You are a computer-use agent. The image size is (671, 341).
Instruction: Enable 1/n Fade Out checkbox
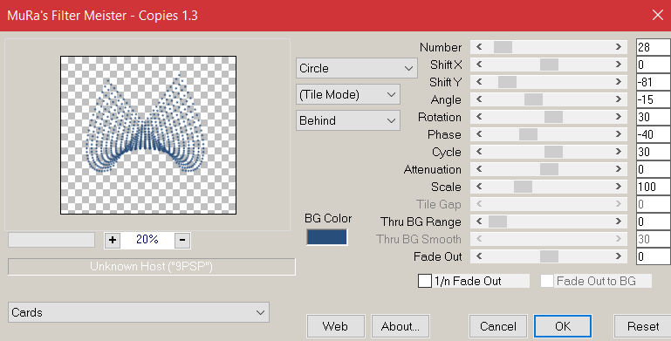pyautogui.click(x=425, y=281)
